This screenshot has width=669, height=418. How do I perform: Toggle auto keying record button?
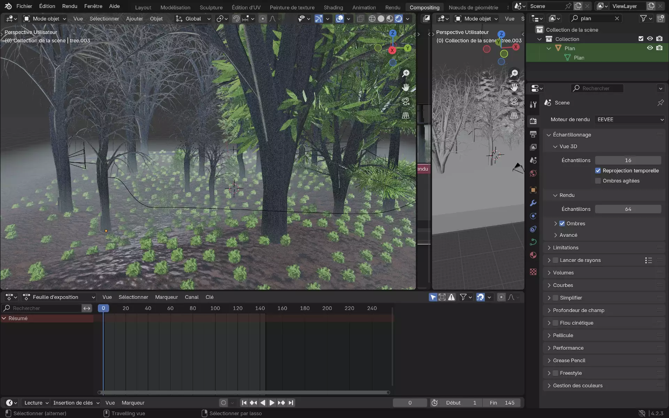tap(224, 403)
